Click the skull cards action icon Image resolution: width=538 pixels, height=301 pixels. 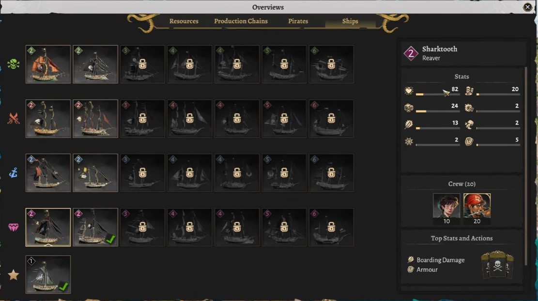[x=497, y=265]
